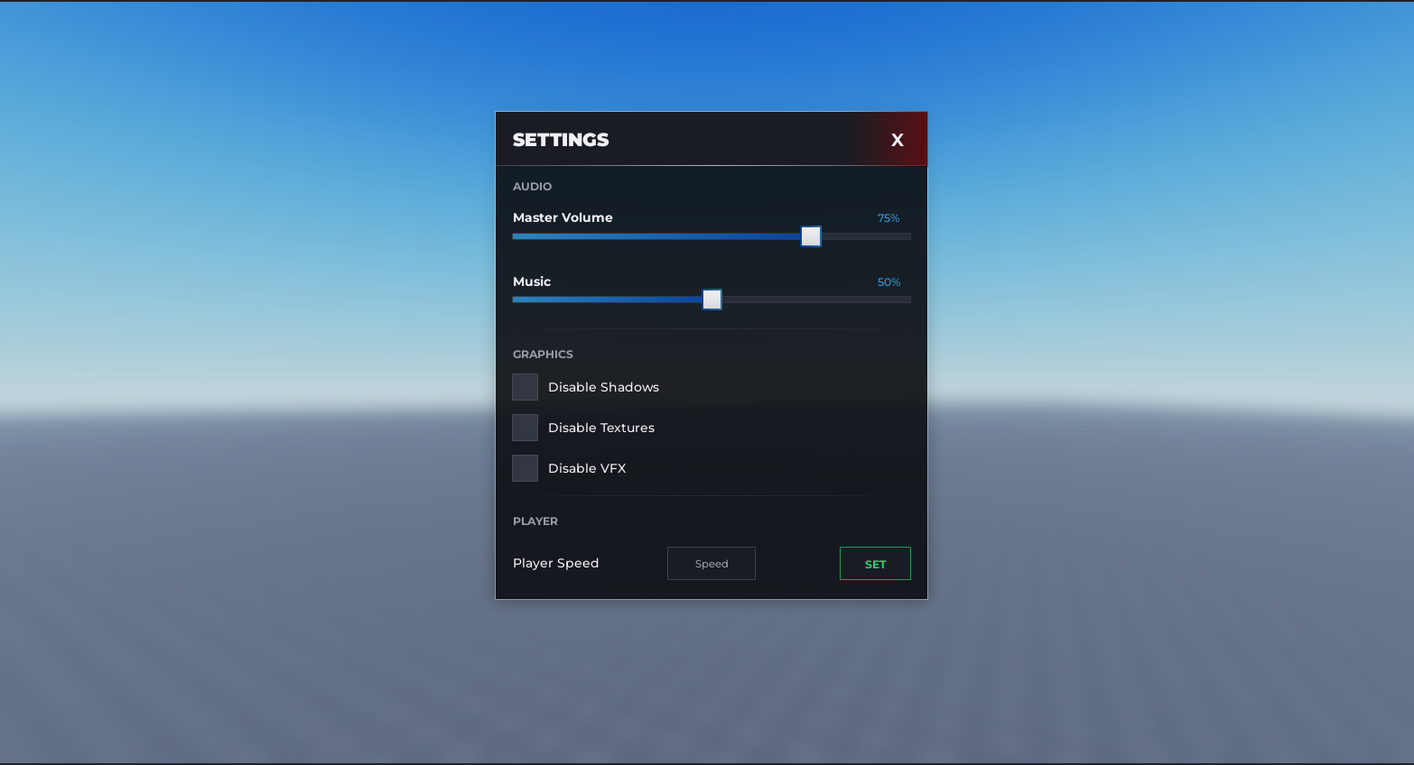
Task: Focus the Speed input field
Action: tap(712, 564)
